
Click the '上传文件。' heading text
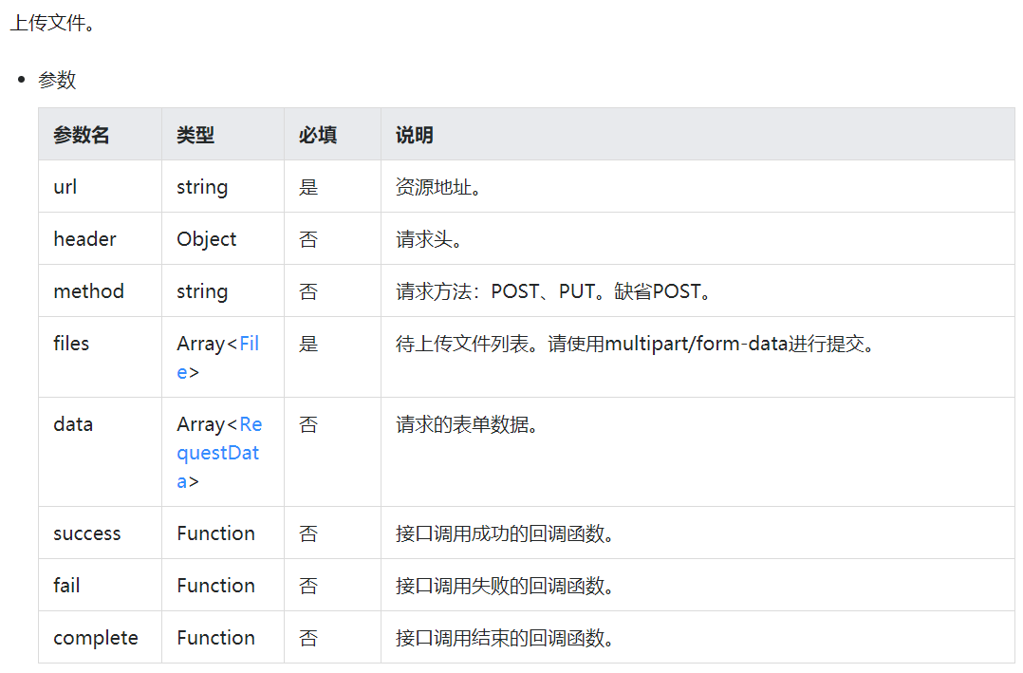53,23
